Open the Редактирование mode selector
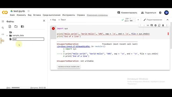 click(153, 20)
